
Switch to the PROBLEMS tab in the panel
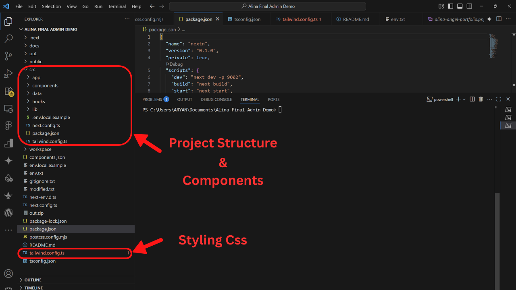[x=153, y=99]
